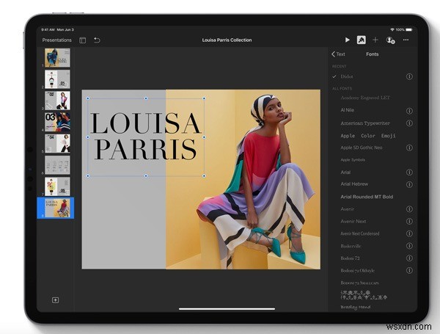The width and height of the screenshot is (440, 334).
Task: Tap the Louisa Parris Collection title
Action: (227, 40)
